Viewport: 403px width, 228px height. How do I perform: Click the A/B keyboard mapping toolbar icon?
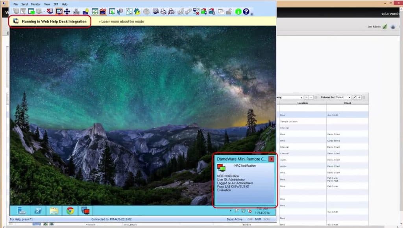point(76,11)
